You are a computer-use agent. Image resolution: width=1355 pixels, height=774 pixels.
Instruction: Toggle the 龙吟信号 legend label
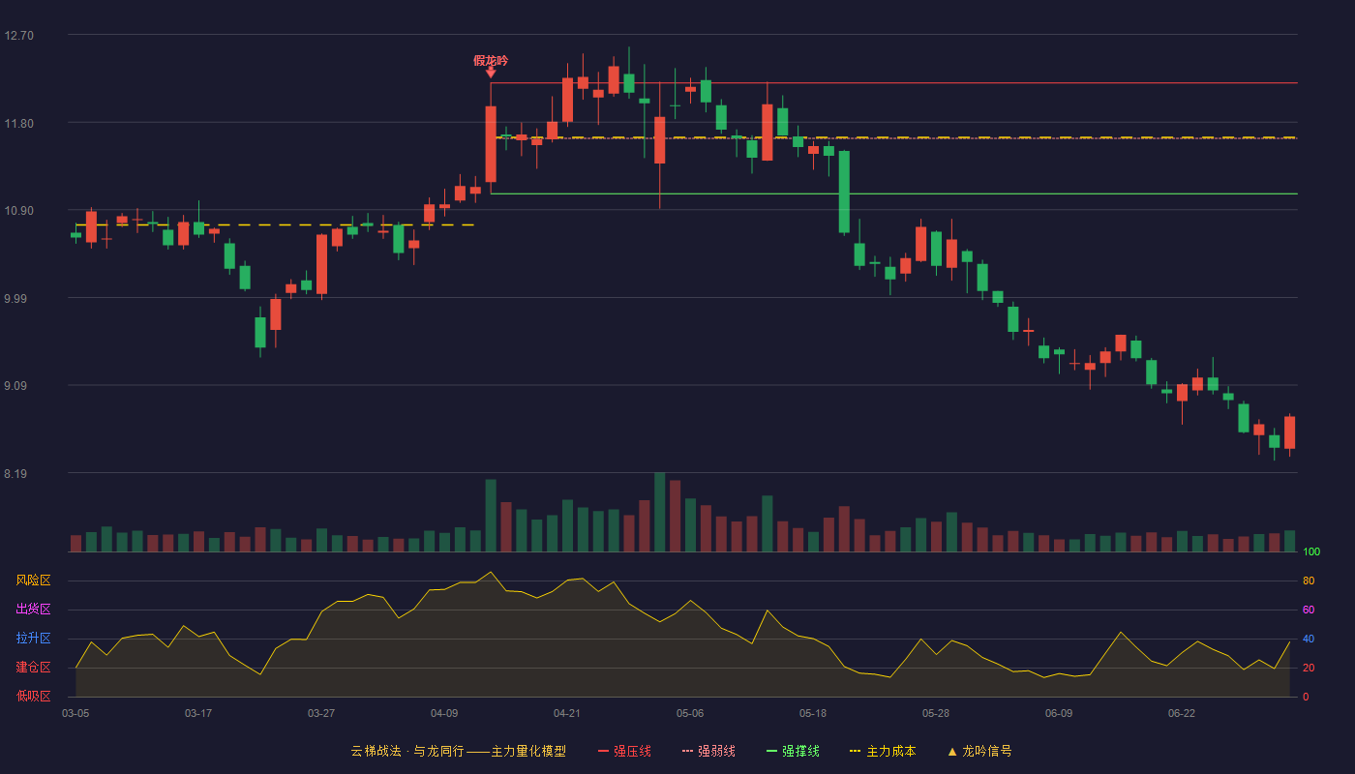(986, 751)
